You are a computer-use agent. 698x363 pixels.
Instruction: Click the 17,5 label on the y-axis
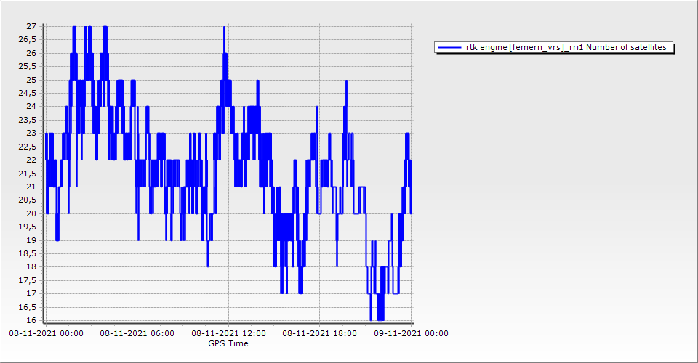coord(28,280)
